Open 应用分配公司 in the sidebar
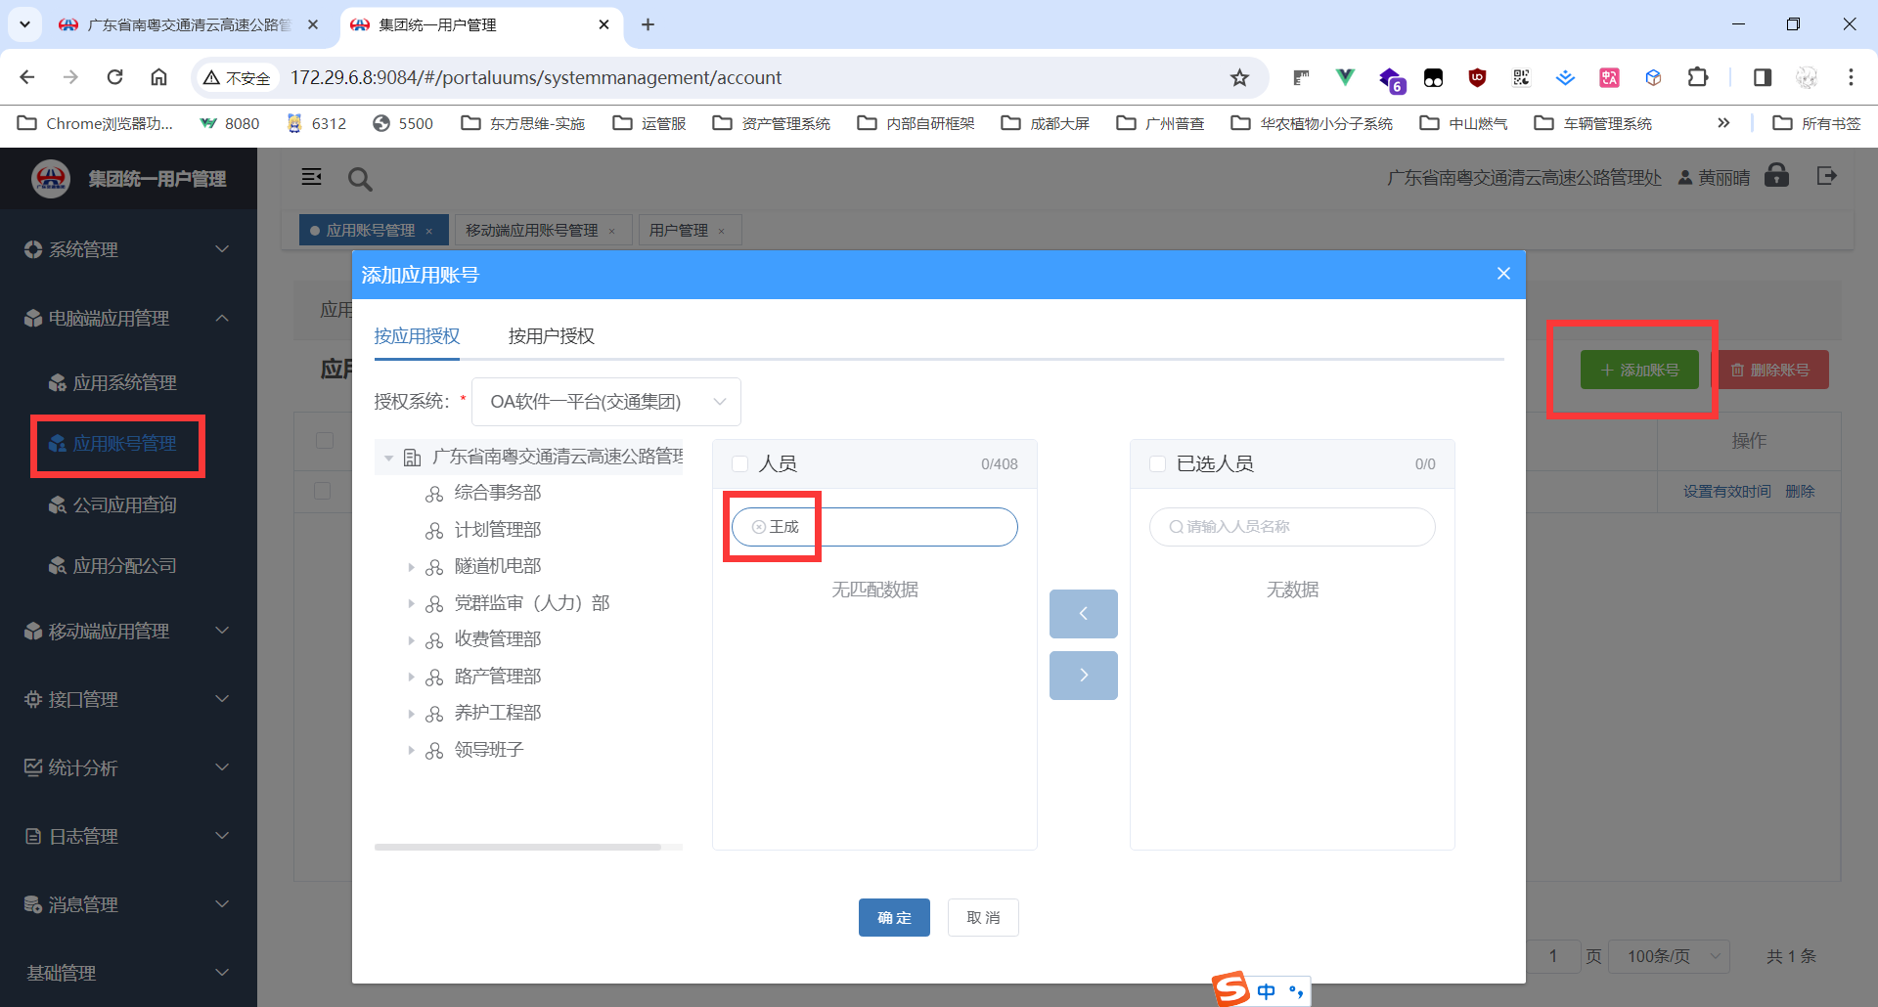 click(124, 565)
